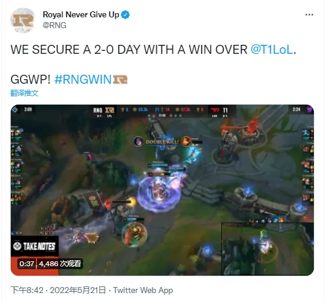Click T1 team logo in scoreboard

pyautogui.click(x=215, y=110)
